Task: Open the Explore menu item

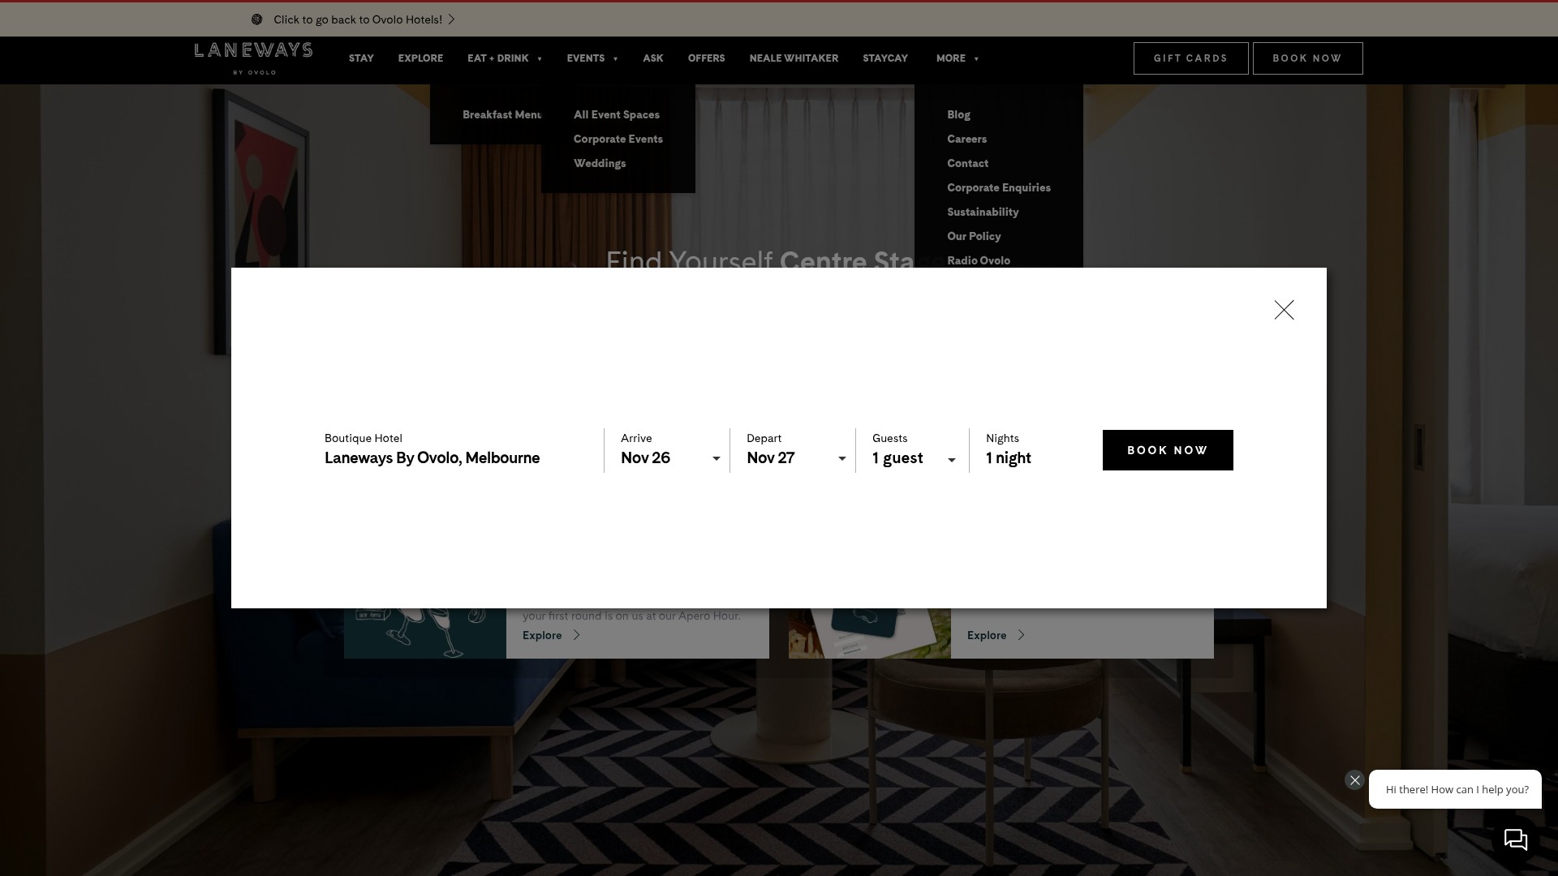Action: [x=420, y=58]
